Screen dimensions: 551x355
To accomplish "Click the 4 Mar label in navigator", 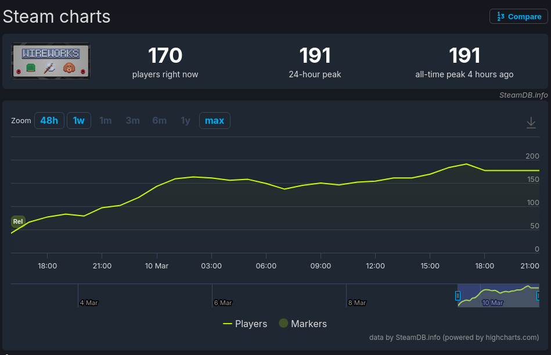I will [x=89, y=303].
